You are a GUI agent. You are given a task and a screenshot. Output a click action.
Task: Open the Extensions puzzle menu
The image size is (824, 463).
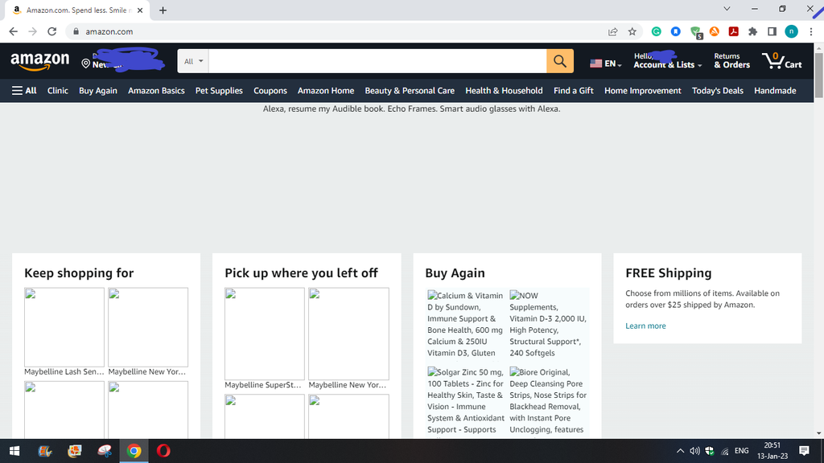click(753, 31)
